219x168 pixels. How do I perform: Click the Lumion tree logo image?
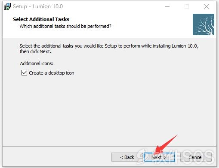[204, 24]
